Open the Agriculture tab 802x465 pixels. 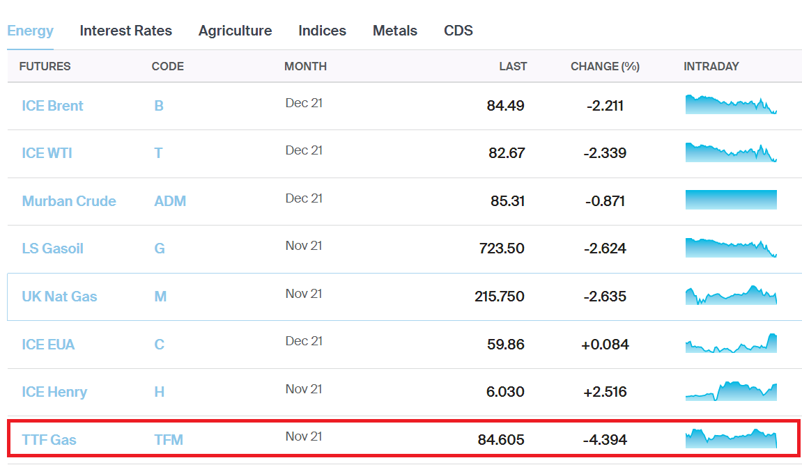pyautogui.click(x=235, y=31)
